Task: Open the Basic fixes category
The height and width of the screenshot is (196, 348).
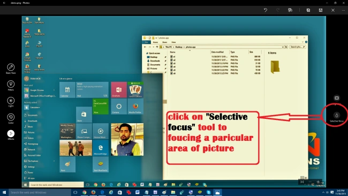Action: point(11,69)
